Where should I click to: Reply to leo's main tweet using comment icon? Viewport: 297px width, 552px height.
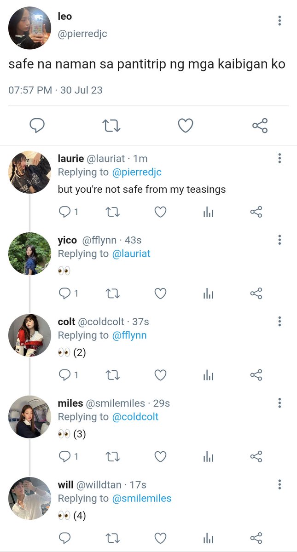[37, 126]
